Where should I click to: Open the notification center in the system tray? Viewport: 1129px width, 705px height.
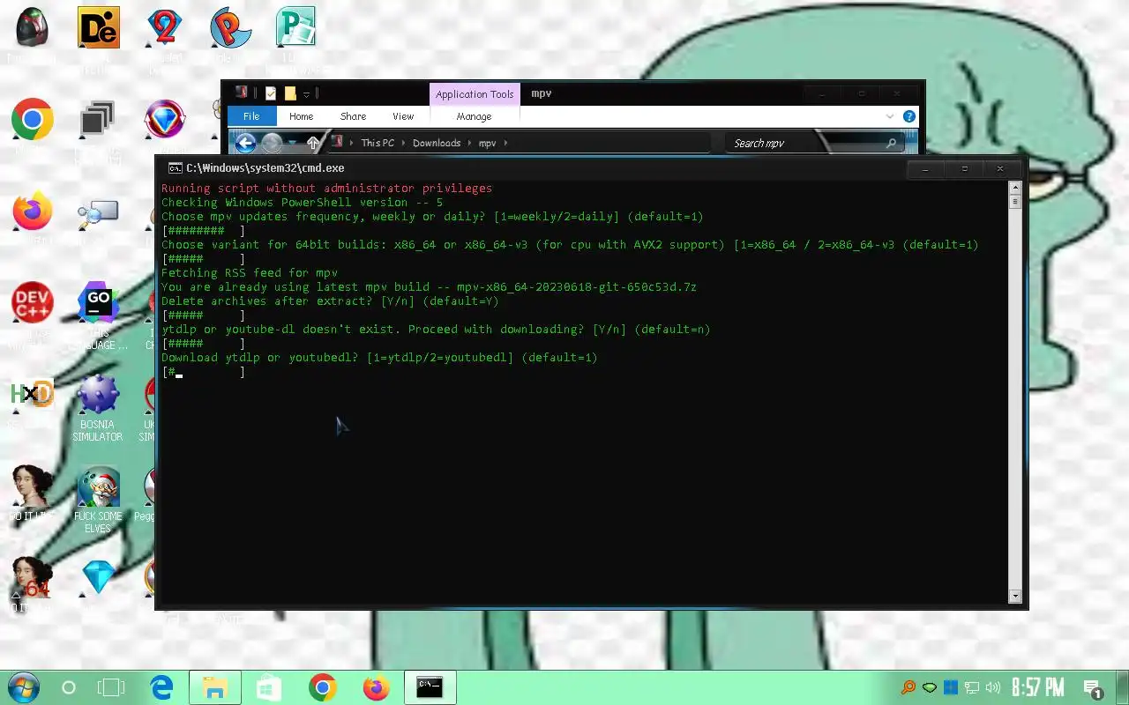(1092, 688)
